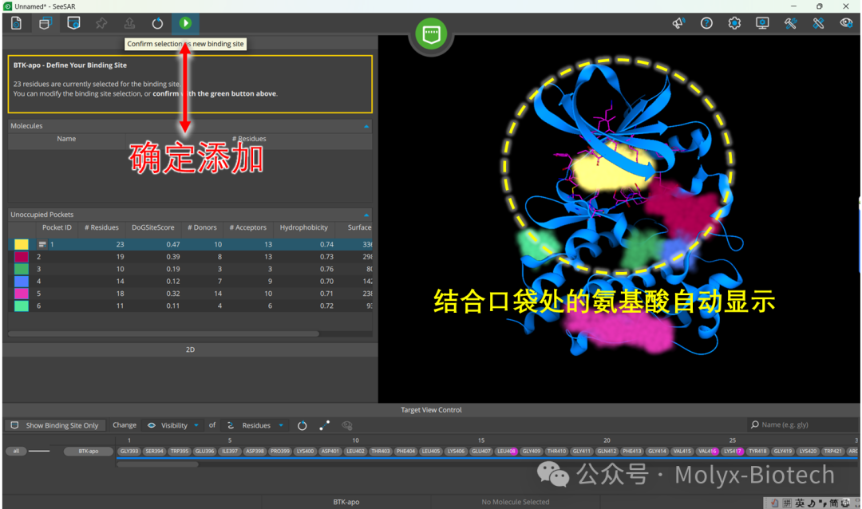This screenshot has height=509, width=862.
Task: Sort by # Residues column in pockets table
Action: pos(101,227)
